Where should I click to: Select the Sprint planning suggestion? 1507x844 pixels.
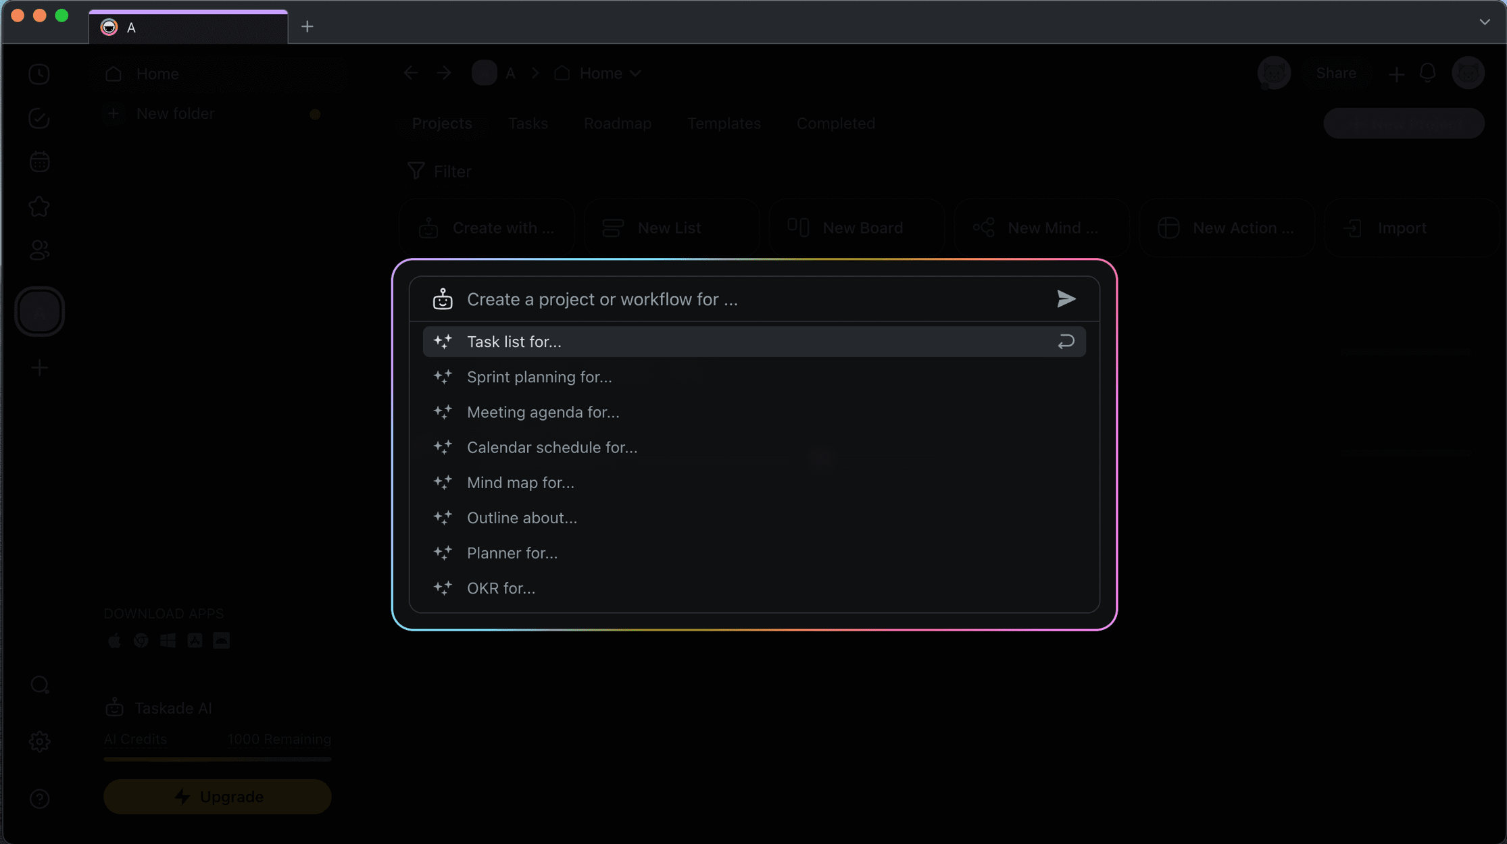(539, 377)
